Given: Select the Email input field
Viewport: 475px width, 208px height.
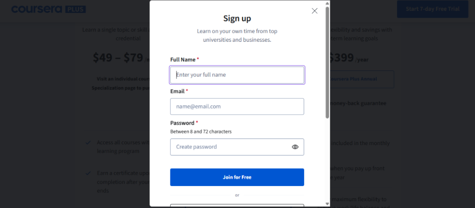Looking at the screenshot, I should [x=237, y=106].
